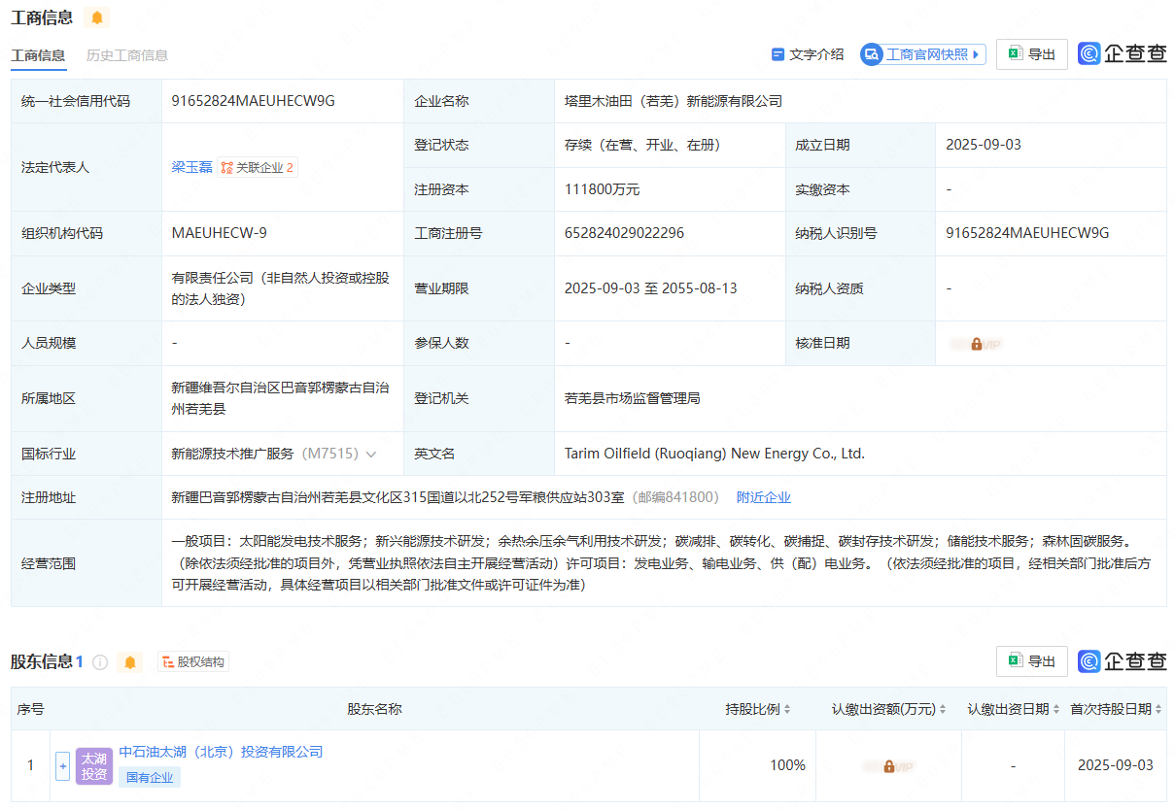The height and width of the screenshot is (810, 1175).
Task: Select the 组织机构代码 value MAEUHECW-9
Action: pyautogui.click(x=220, y=233)
